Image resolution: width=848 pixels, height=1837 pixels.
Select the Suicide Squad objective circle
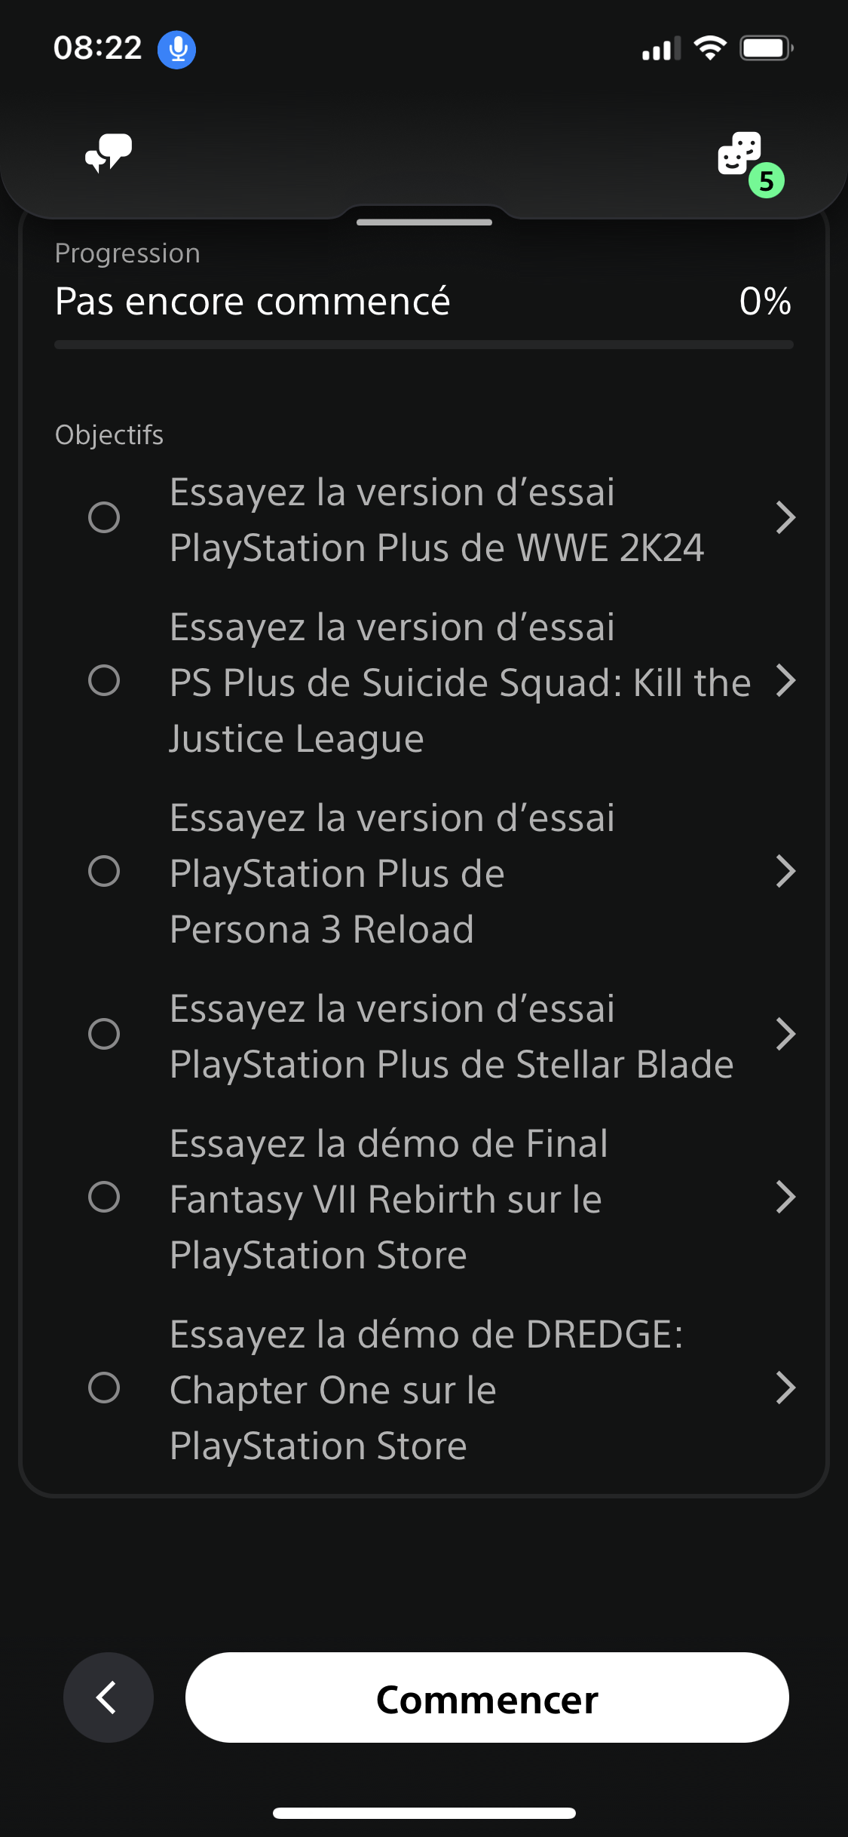coord(104,681)
